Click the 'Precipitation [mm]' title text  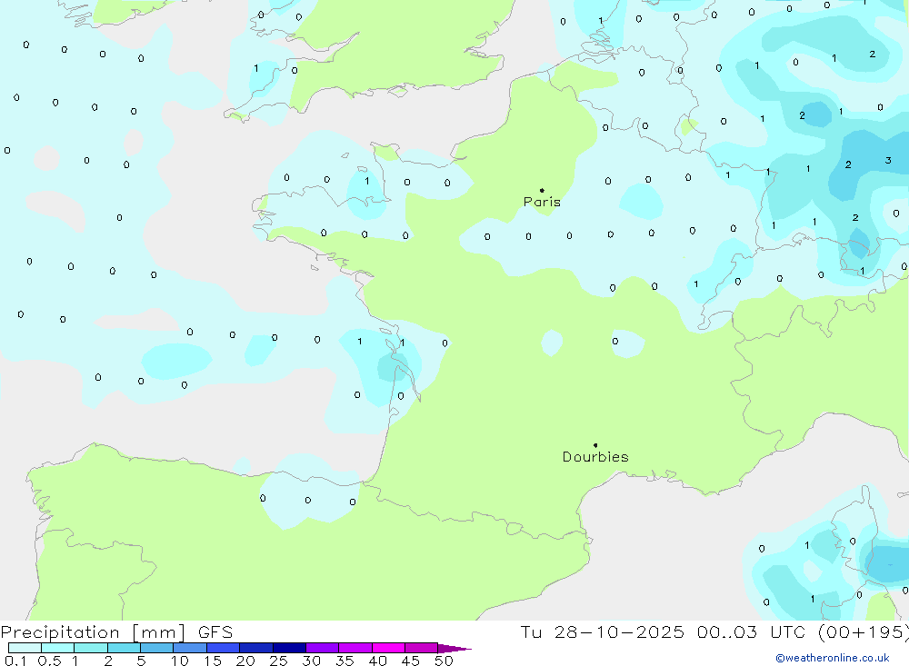(93, 632)
